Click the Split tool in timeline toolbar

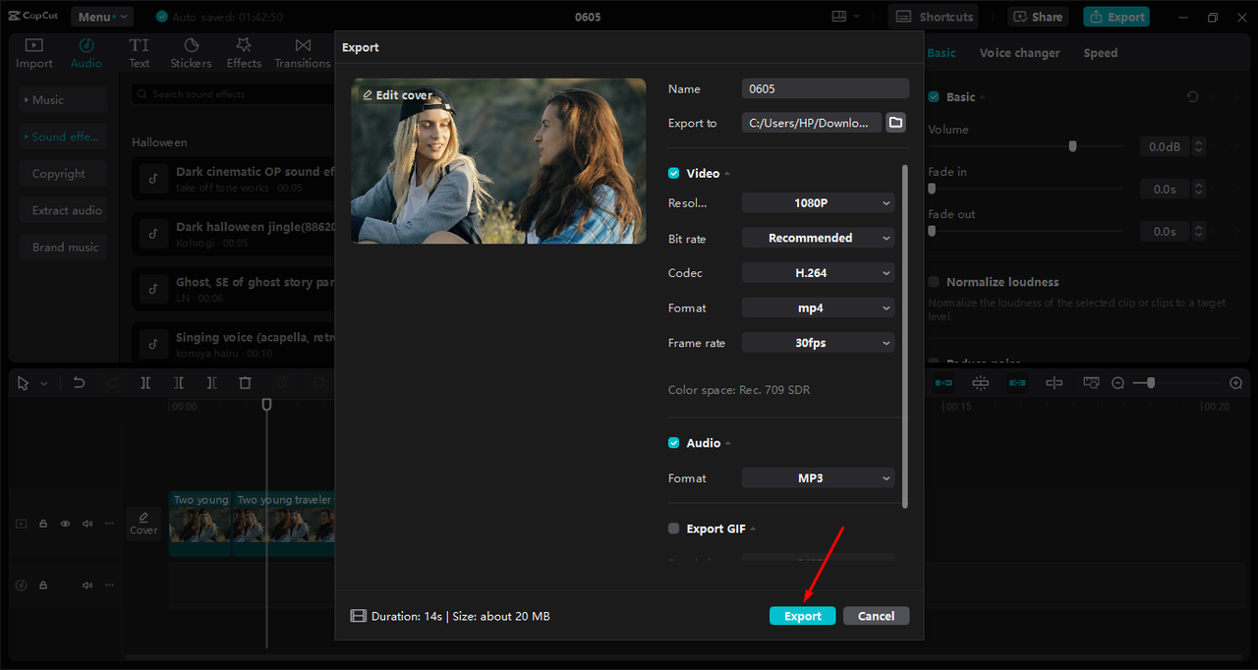(x=145, y=383)
